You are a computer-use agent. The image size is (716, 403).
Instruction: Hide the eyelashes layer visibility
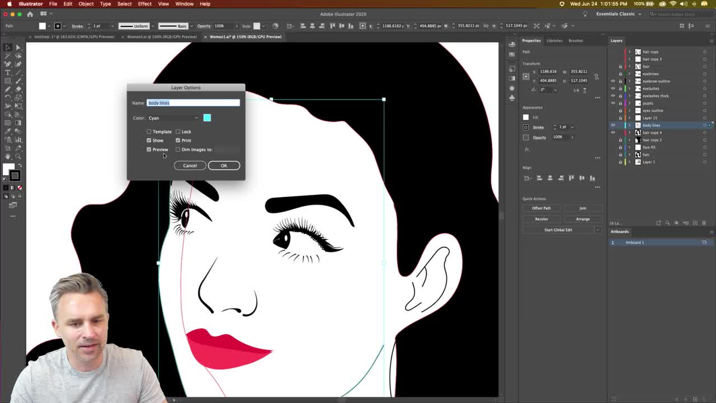[613, 88]
